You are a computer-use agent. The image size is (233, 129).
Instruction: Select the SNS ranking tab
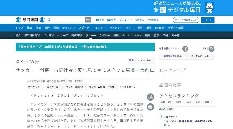[x=189, y=102]
